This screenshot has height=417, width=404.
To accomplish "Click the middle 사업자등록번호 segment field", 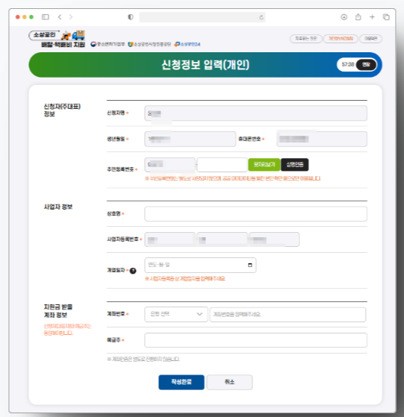I will point(223,239).
